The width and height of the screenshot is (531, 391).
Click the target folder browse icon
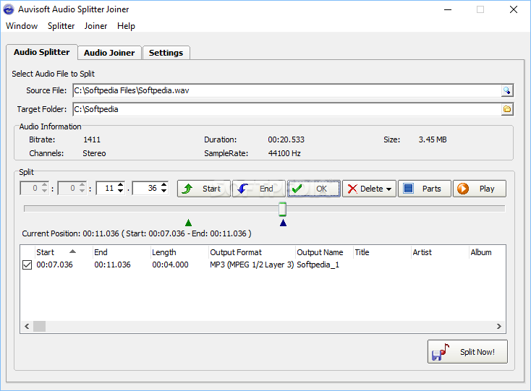coord(507,109)
